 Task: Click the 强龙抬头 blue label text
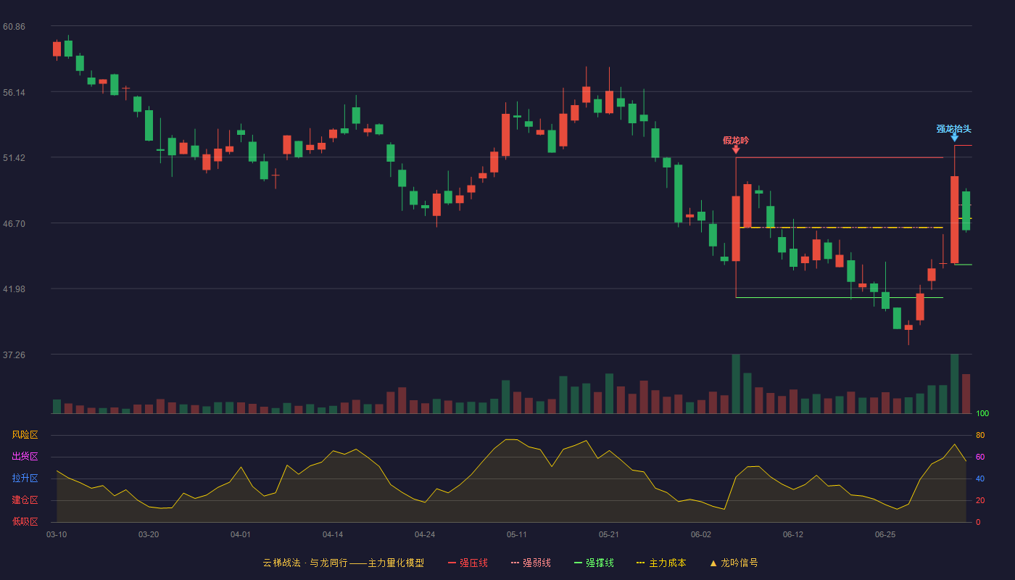[x=953, y=129]
